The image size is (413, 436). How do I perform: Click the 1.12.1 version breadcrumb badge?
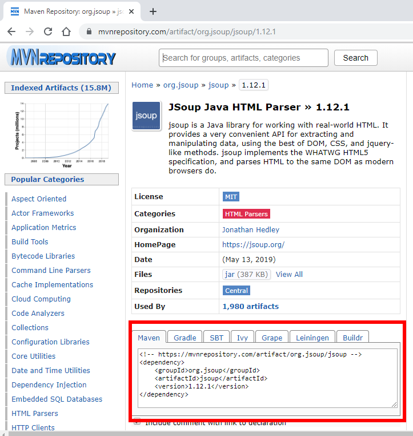pos(254,85)
